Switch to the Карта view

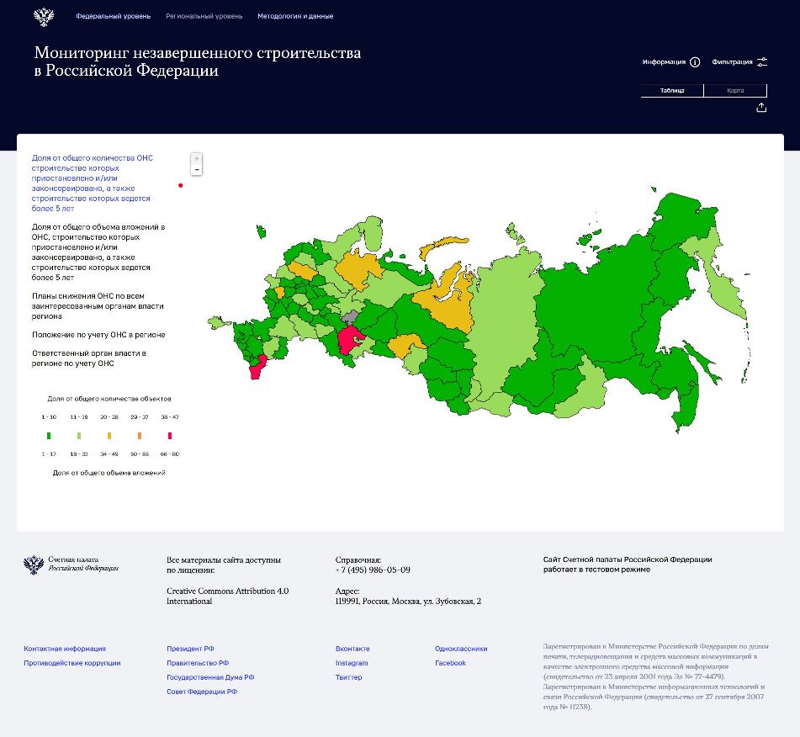point(735,91)
